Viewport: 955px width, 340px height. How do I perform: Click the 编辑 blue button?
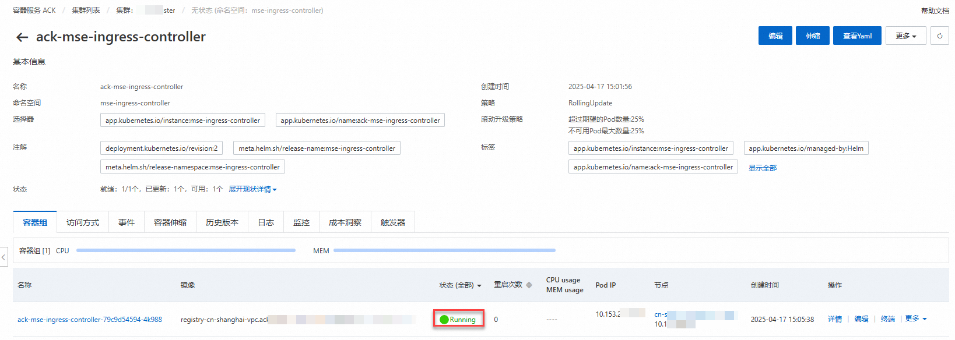pyautogui.click(x=775, y=36)
